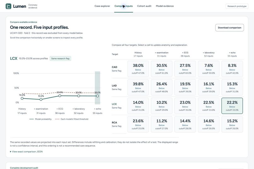Select LCX + ECG cell 23.0%
This screenshot has height=169, width=254.
(x=185, y=106)
